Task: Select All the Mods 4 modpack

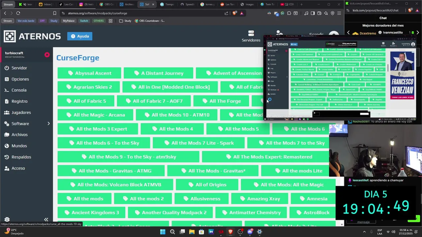Action: (x=172, y=129)
